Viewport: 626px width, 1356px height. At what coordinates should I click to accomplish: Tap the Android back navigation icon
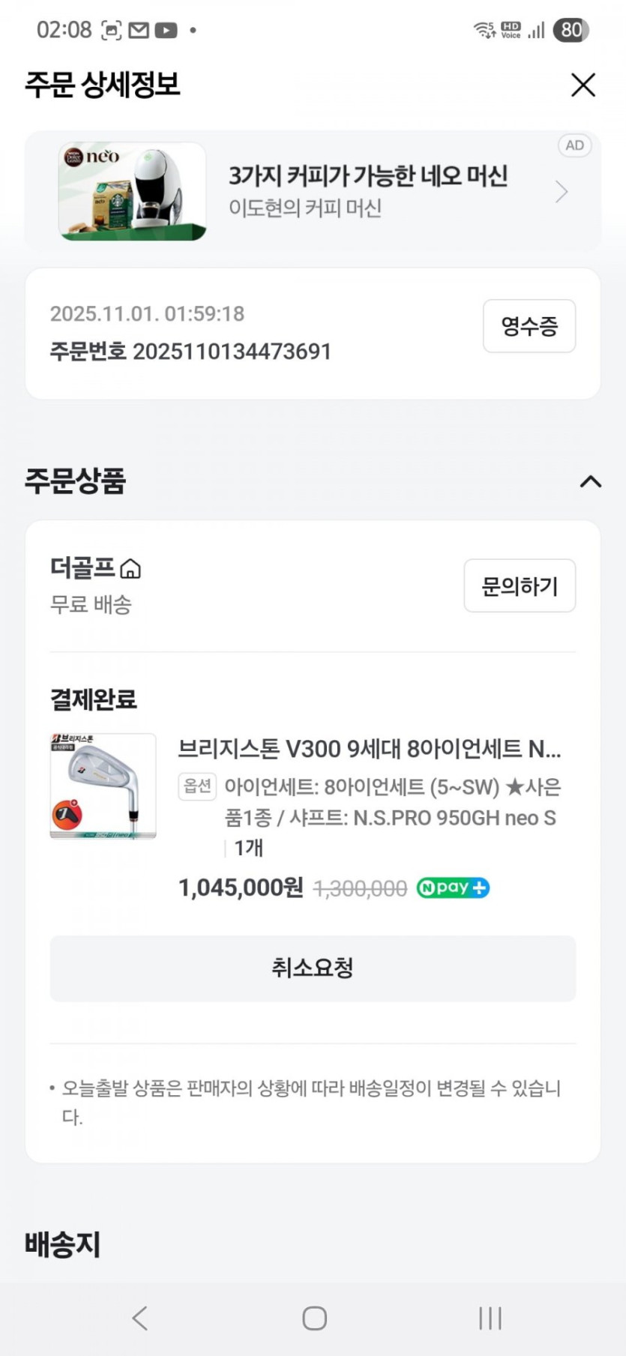pos(139,1318)
